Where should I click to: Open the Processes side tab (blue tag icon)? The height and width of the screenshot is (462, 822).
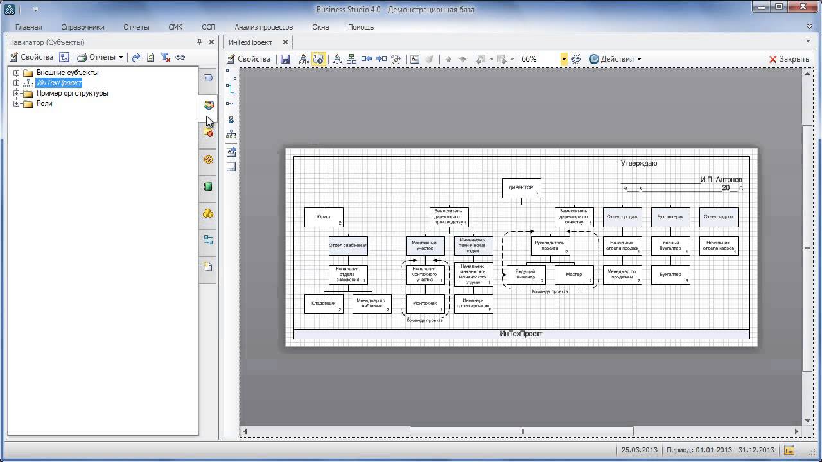(x=208, y=78)
